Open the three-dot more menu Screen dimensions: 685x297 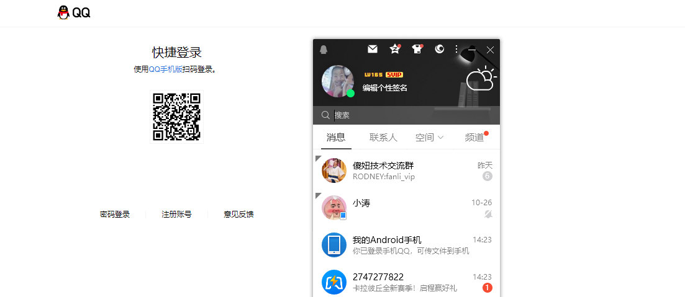pyautogui.click(x=456, y=49)
